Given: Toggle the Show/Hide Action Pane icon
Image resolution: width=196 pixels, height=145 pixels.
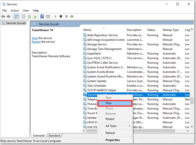Looking at the screenshot, I should pyautogui.click(x=48, y=16).
